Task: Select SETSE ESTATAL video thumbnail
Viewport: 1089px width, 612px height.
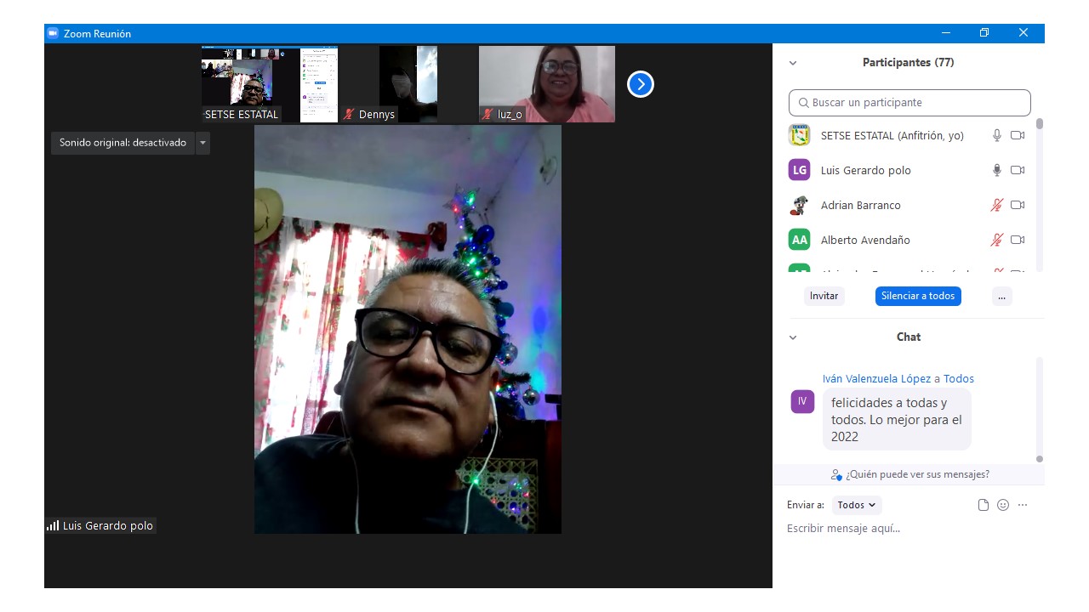Action: [270, 84]
